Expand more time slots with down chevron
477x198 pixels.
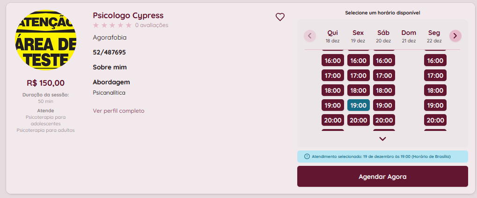pyautogui.click(x=382, y=138)
